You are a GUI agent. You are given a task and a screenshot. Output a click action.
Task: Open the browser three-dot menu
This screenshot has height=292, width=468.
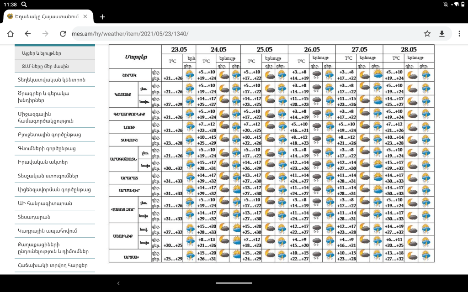pos(458,34)
